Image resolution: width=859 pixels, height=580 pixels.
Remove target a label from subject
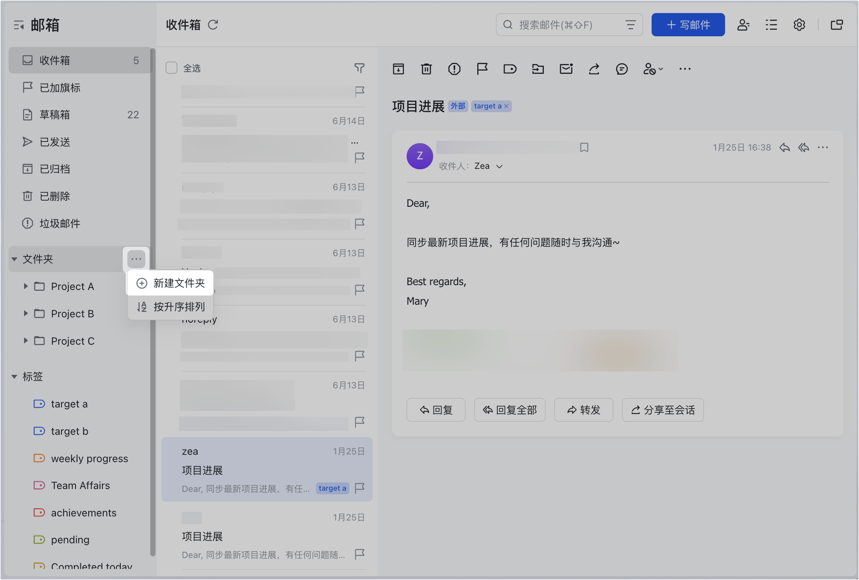(506, 106)
